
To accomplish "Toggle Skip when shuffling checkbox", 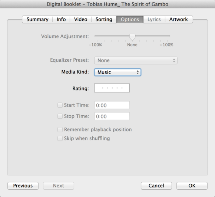I will (60, 138).
